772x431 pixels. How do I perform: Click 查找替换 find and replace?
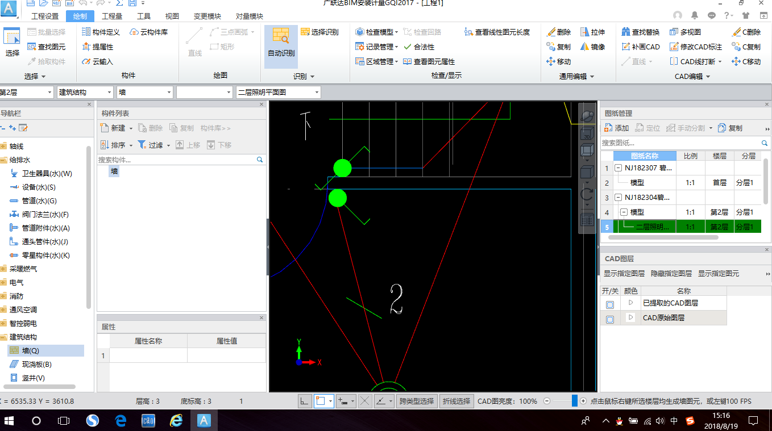pos(641,32)
